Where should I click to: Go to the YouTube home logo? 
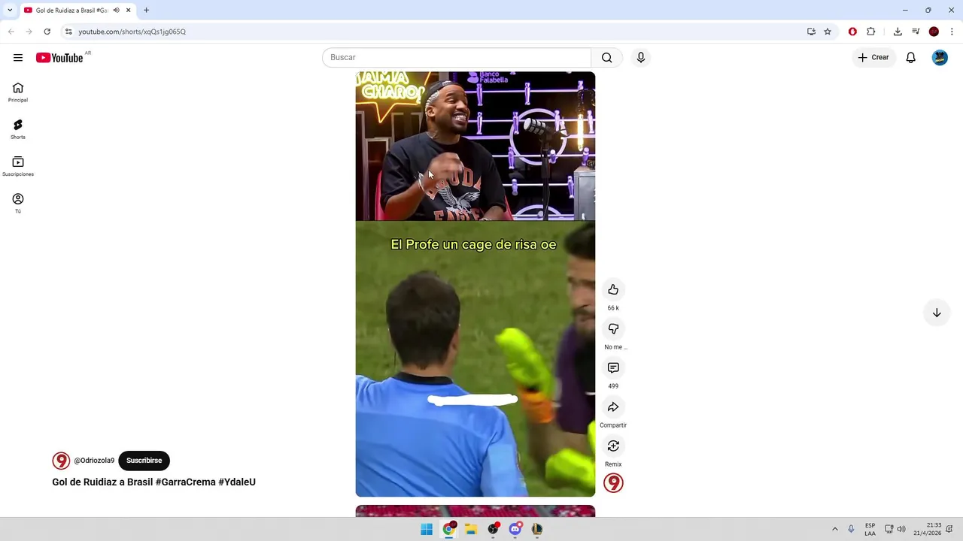coord(59,58)
